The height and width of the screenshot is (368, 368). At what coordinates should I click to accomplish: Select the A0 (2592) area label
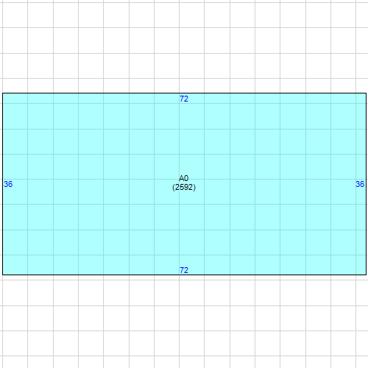[x=184, y=183]
